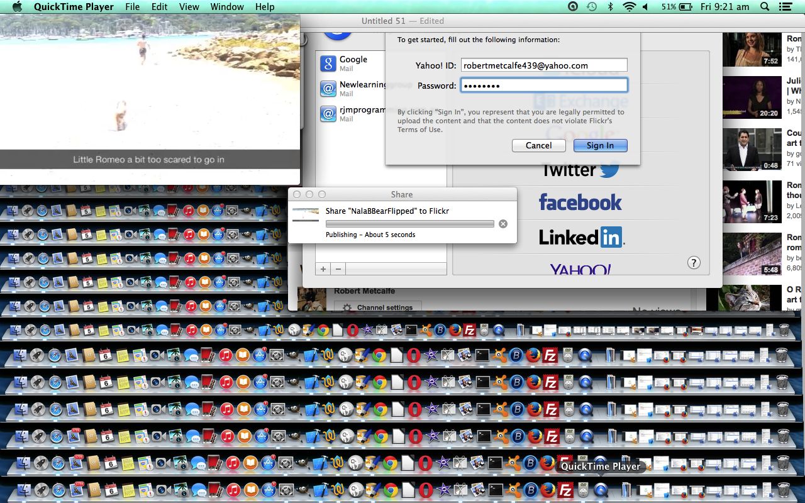Open the 0:48 YouTube video thumbnail
This screenshot has width=805, height=503.
pyautogui.click(x=752, y=150)
